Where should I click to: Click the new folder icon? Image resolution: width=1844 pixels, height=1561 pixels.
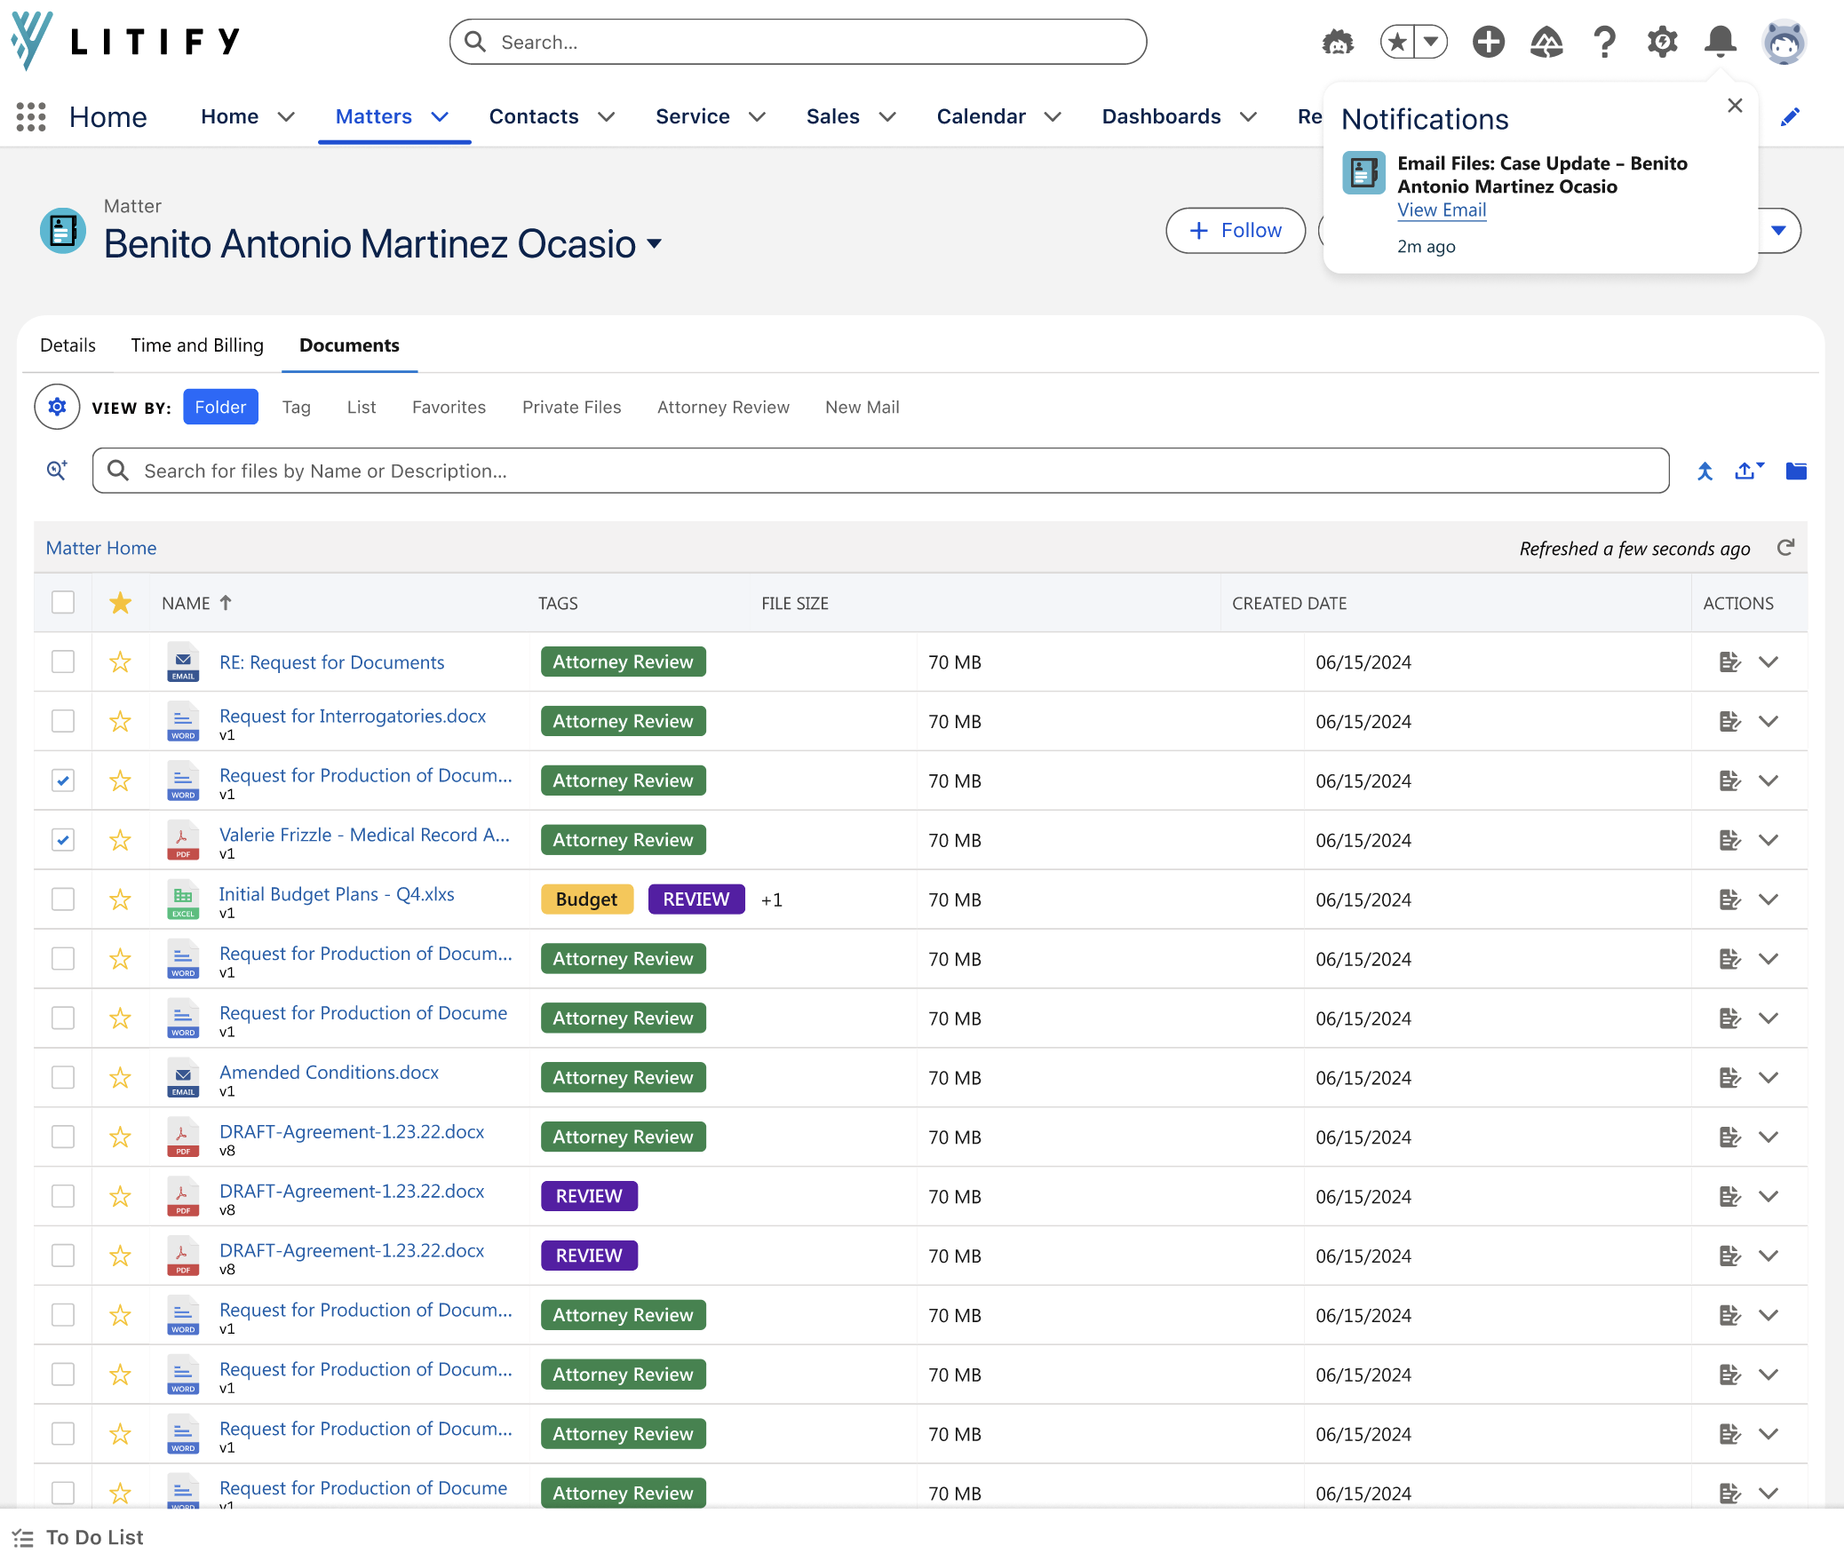(x=1795, y=471)
